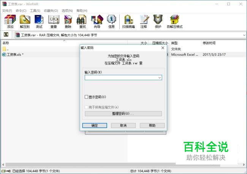The width and height of the screenshot is (247, 174).
Task: Click the 工资表.xls file icon
Action: tap(4, 54)
